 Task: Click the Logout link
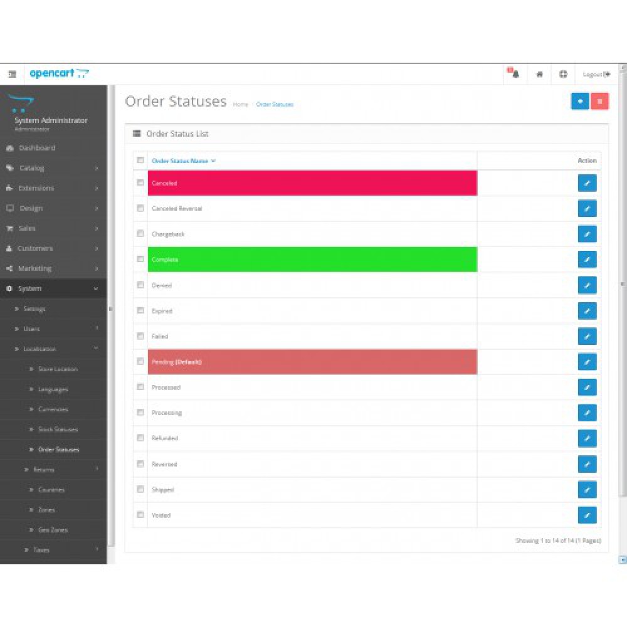(596, 74)
